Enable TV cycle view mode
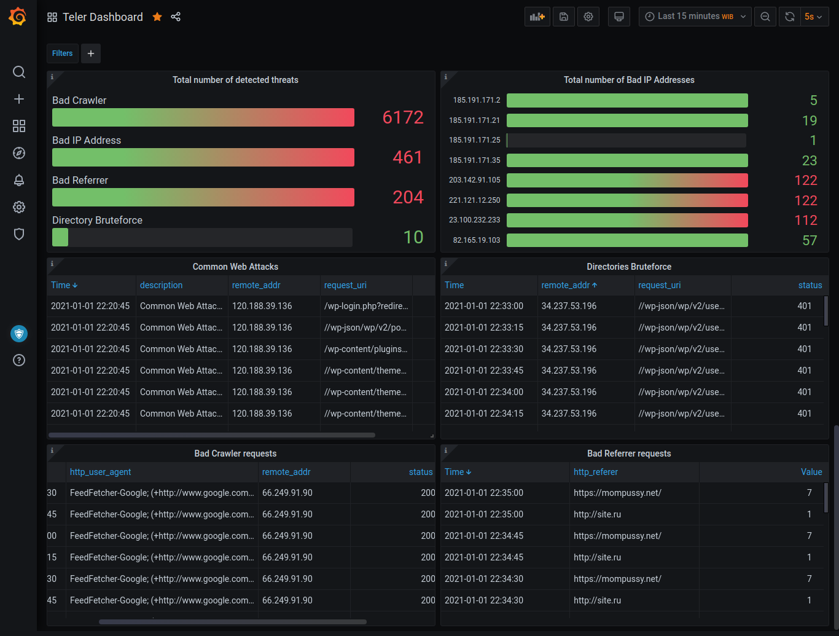 pos(619,17)
